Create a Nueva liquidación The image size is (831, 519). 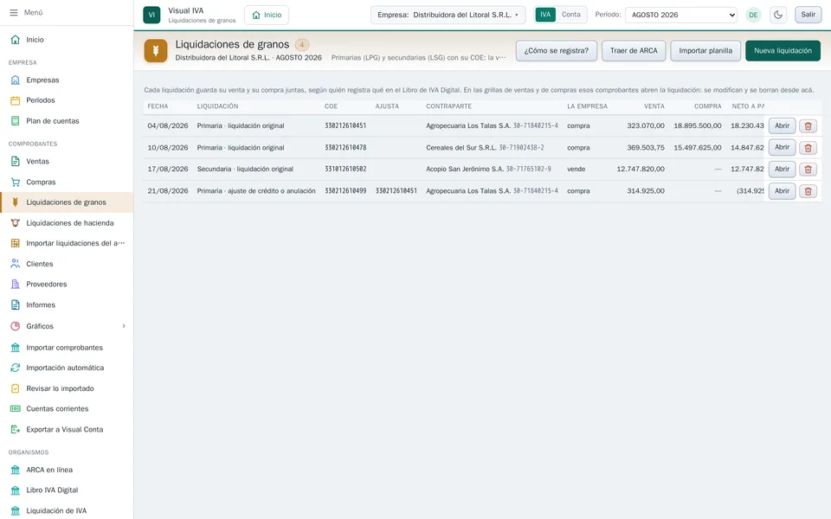click(783, 51)
